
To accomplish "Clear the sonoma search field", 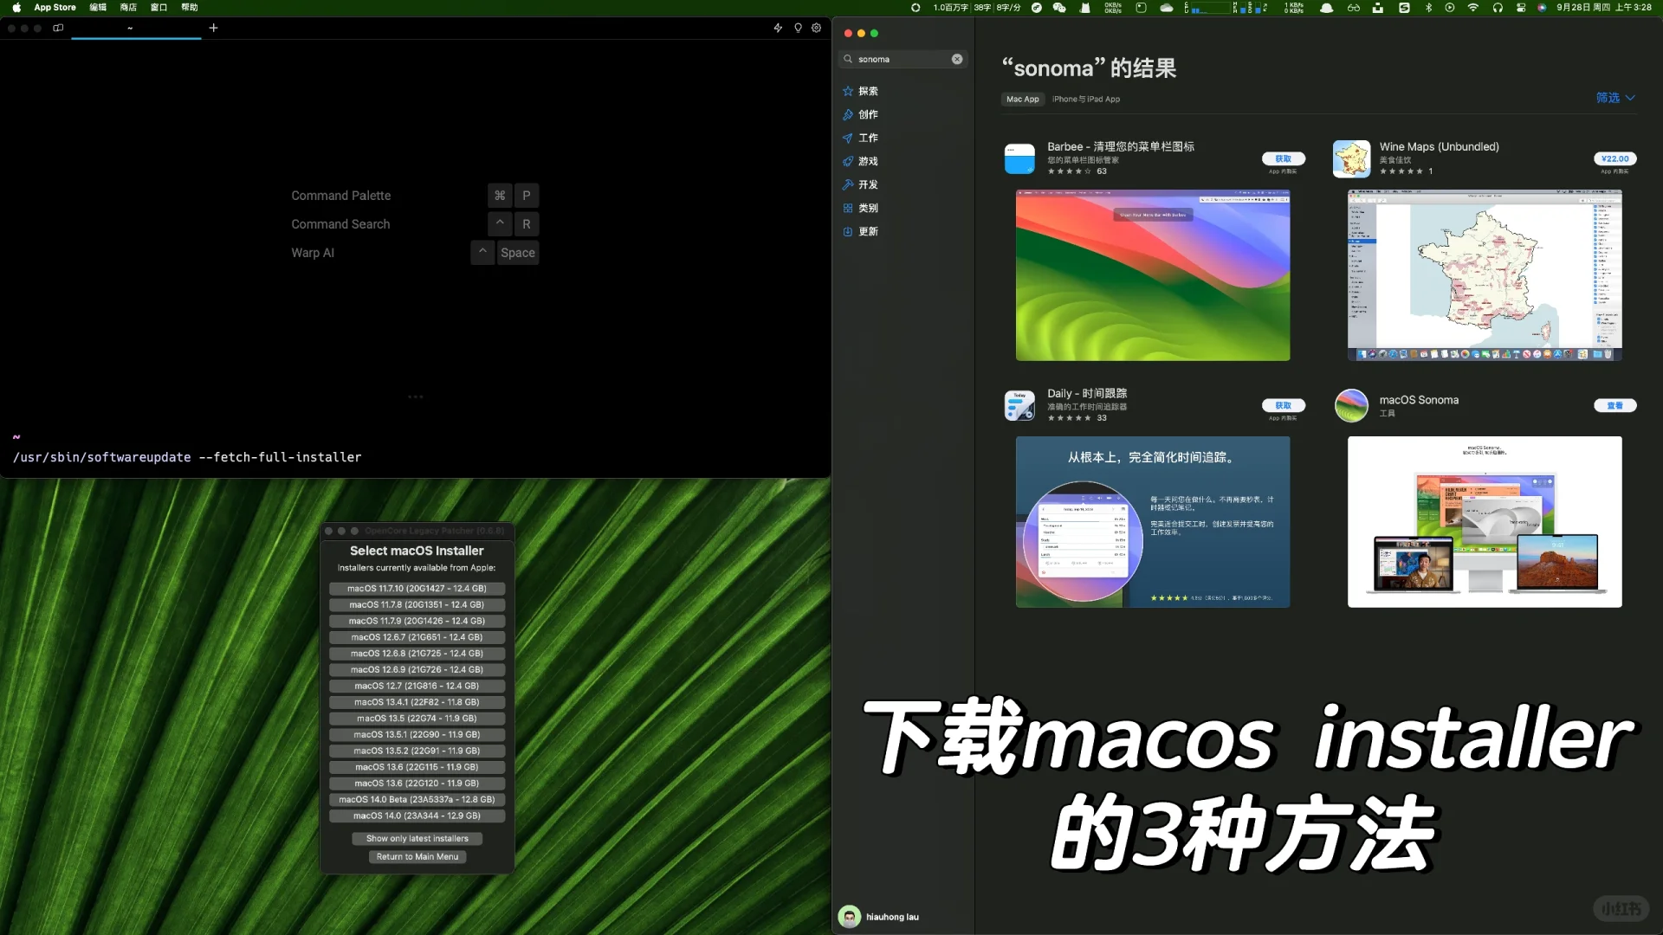I will pyautogui.click(x=956, y=59).
